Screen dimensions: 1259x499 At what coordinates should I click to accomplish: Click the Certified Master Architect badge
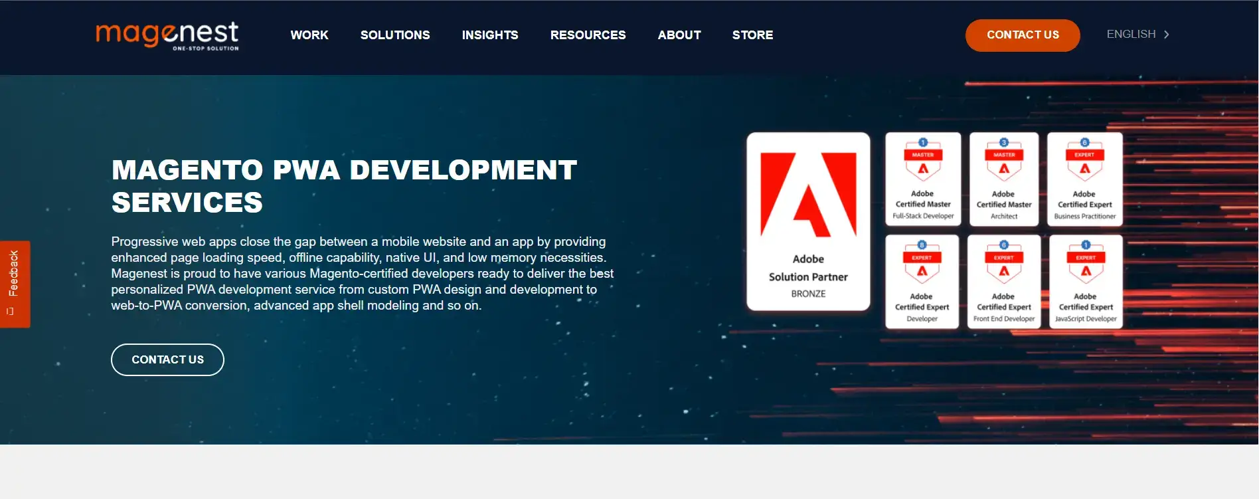[x=1004, y=179]
